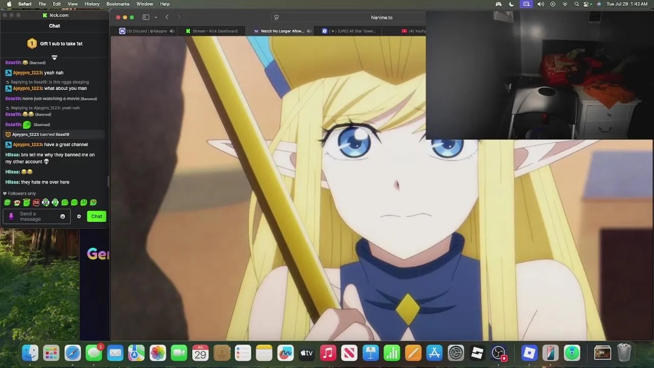The width and height of the screenshot is (654, 368).
Task: Toggle Focus moon icon in menu bar
Action: coord(511,4)
